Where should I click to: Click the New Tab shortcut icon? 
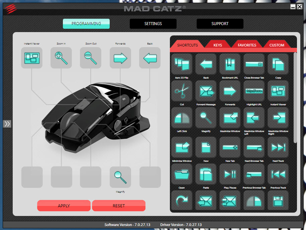(230, 147)
